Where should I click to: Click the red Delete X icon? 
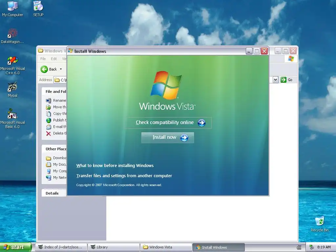(x=49, y=134)
